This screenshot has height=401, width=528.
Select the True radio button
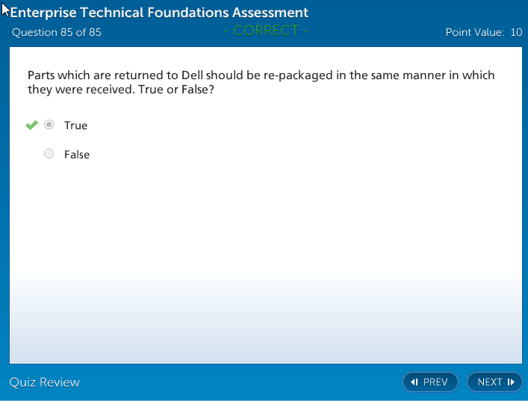49,125
